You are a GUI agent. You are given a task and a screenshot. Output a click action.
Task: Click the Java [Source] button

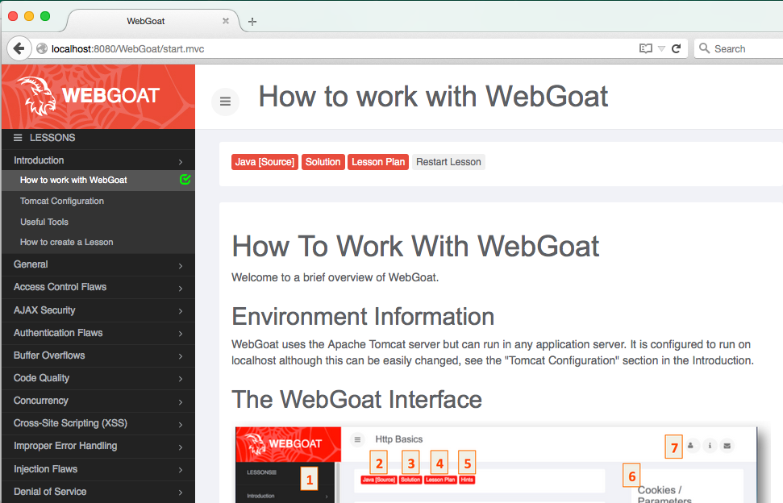point(264,162)
